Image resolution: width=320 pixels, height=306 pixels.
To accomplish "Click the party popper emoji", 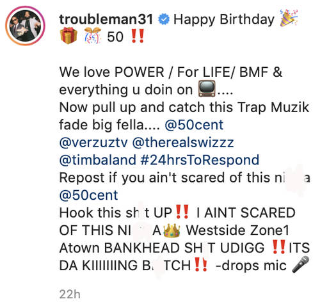I will pyautogui.click(x=289, y=19).
